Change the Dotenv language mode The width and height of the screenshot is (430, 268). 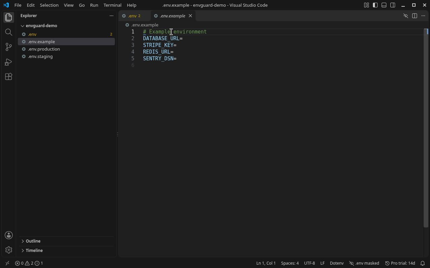coord(337,263)
